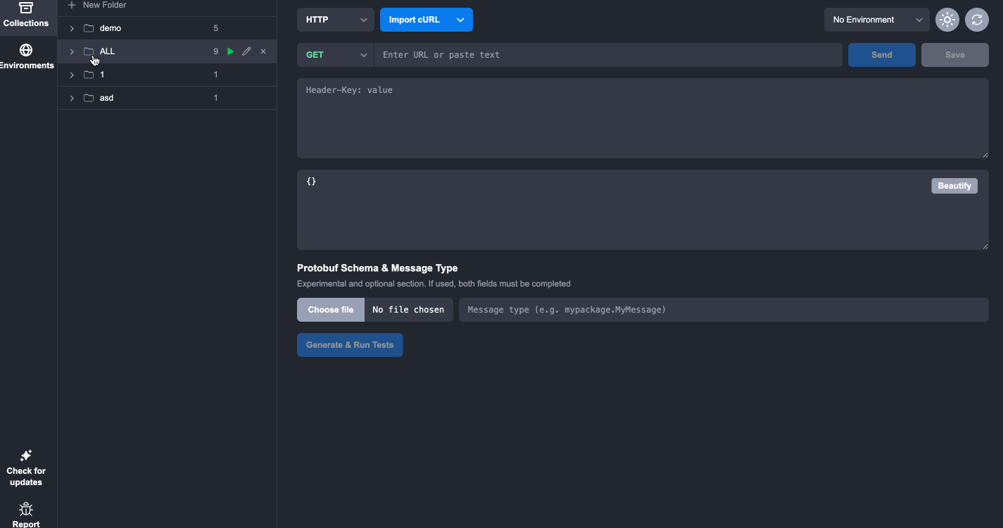Open the GET method dropdown

[335, 54]
